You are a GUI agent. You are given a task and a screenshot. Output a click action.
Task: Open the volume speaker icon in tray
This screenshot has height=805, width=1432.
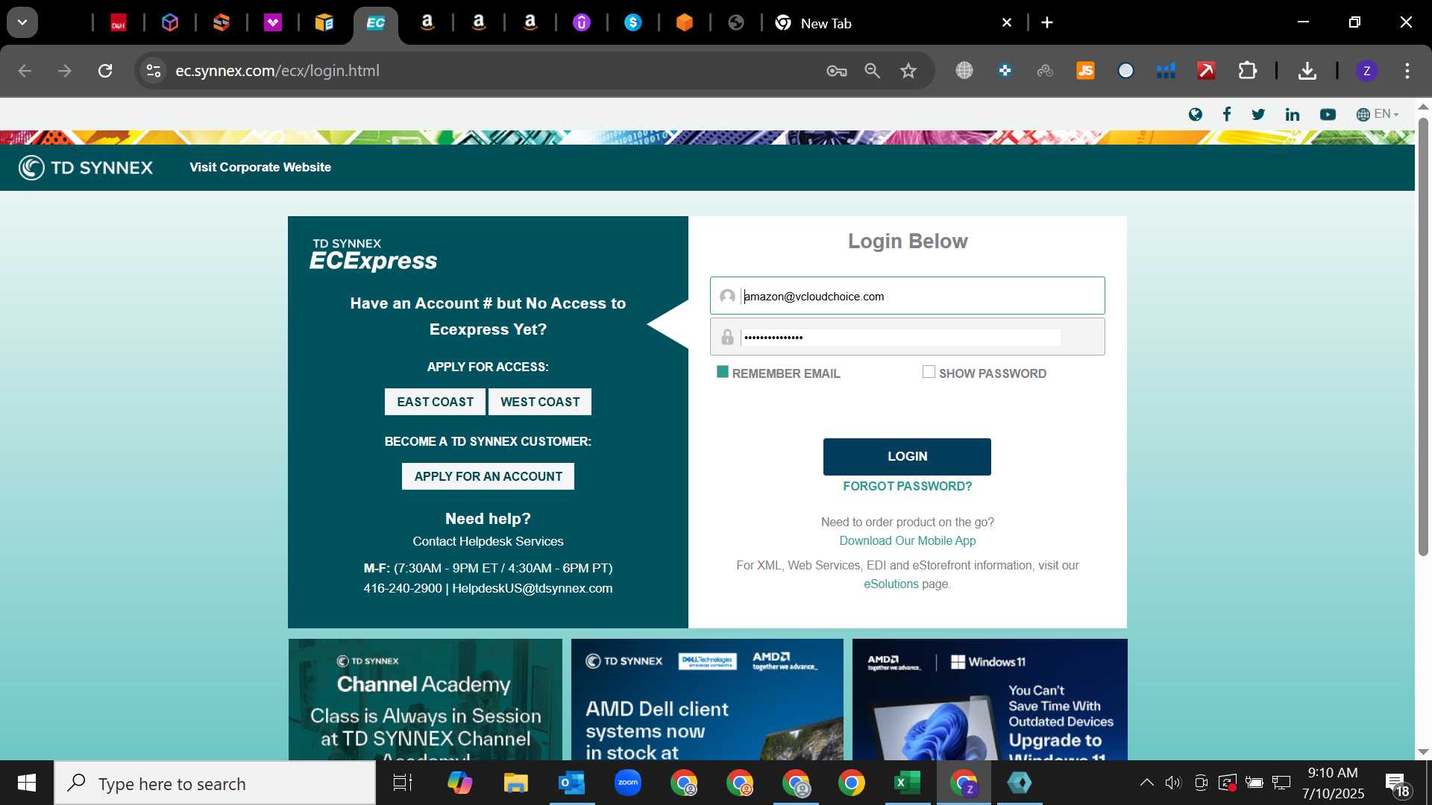pos(1173,783)
